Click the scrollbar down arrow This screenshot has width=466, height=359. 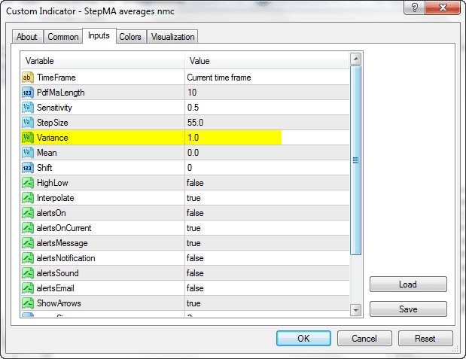coord(356,310)
